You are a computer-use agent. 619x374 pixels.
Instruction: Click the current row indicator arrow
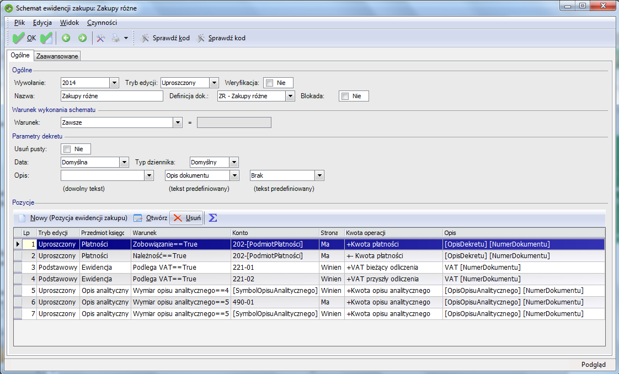pyautogui.click(x=18, y=244)
